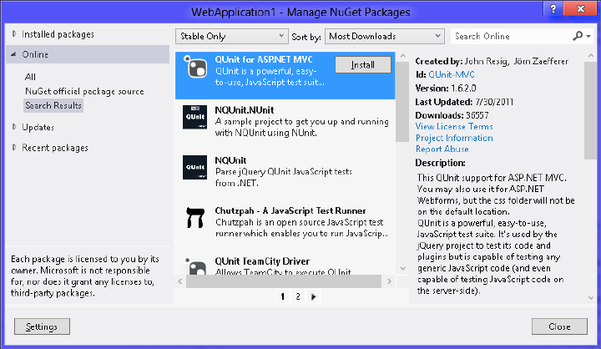Go to results page 2
Viewport: 601px width, 349px height.
coord(298,296)
